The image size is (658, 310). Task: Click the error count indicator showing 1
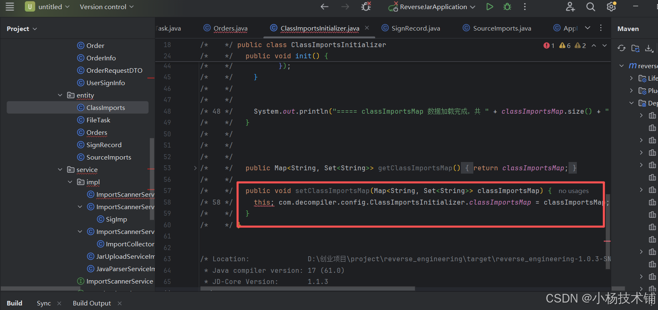click(x=549, y=45)
